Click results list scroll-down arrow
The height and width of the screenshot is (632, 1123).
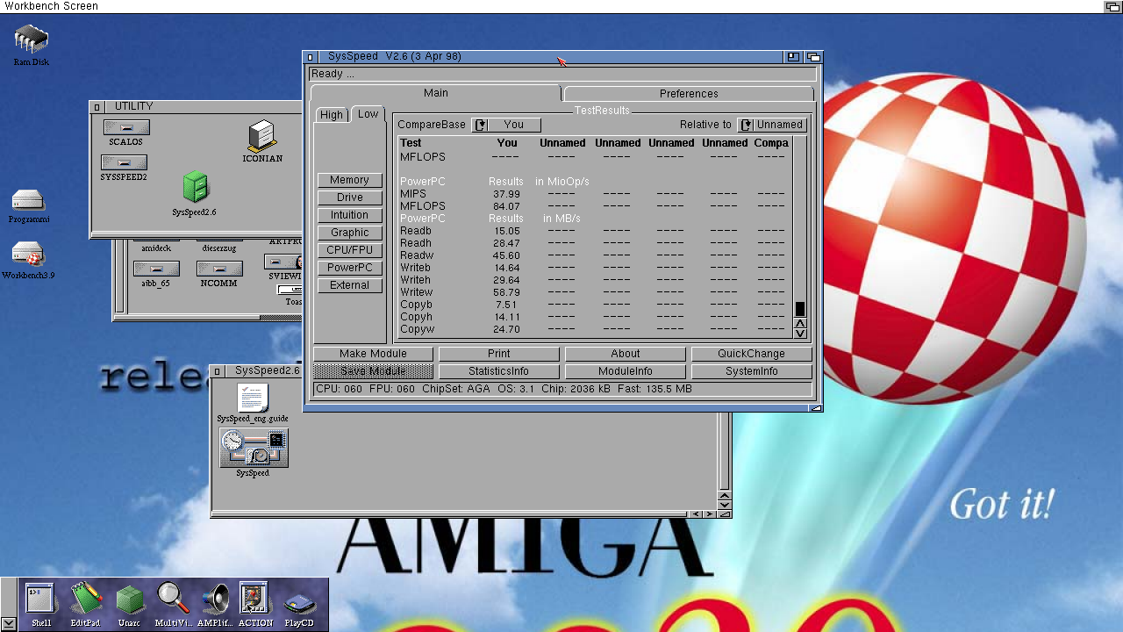800,333
